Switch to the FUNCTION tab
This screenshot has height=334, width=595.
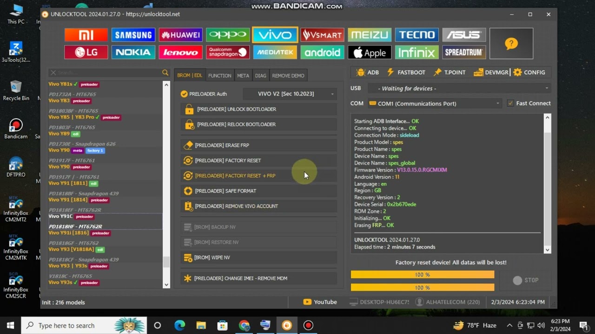tap(219, 76)
